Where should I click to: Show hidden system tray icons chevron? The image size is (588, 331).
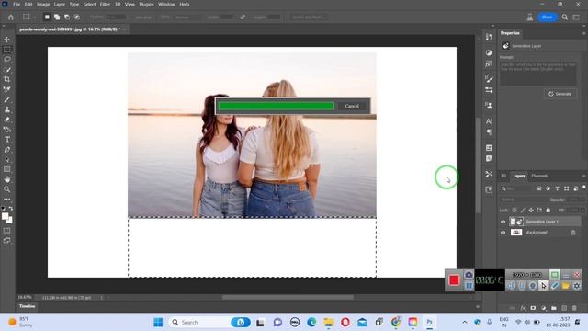click(x=465, y=322)
